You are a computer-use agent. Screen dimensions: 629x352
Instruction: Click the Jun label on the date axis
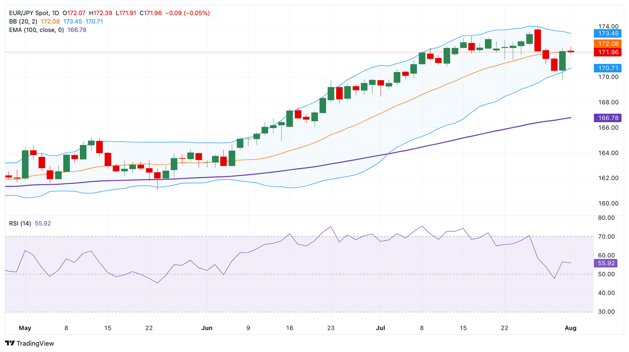click(x=207, y=328)
